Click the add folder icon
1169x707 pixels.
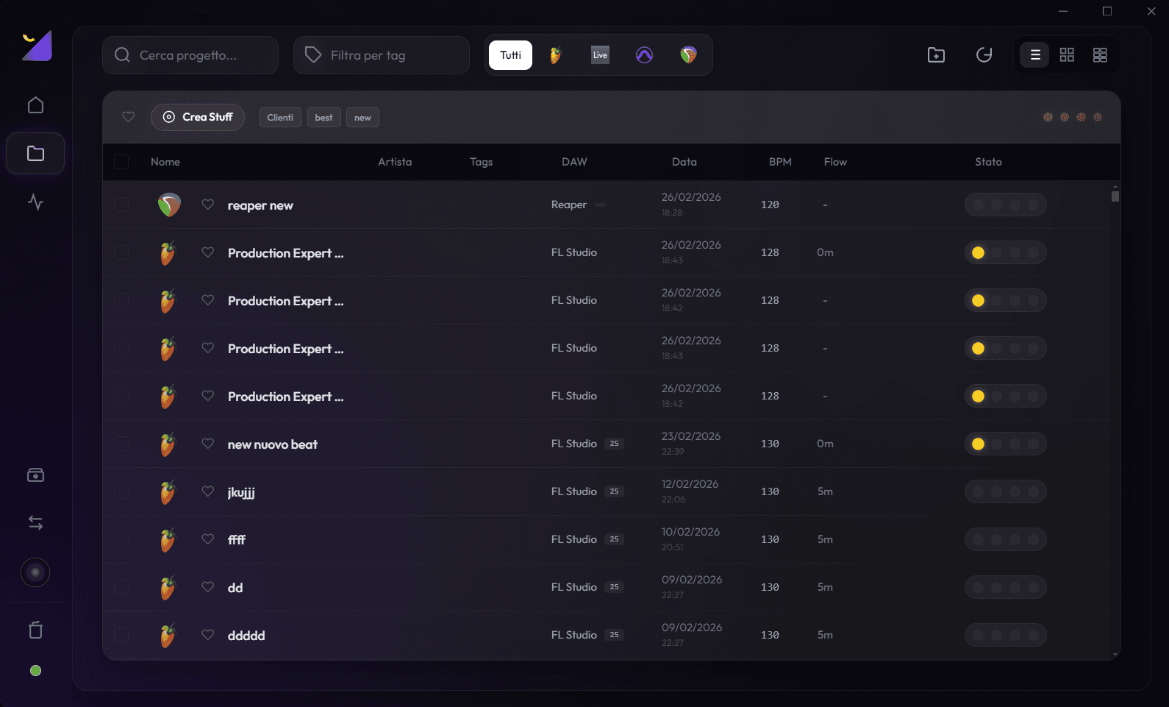coord(936,55)
